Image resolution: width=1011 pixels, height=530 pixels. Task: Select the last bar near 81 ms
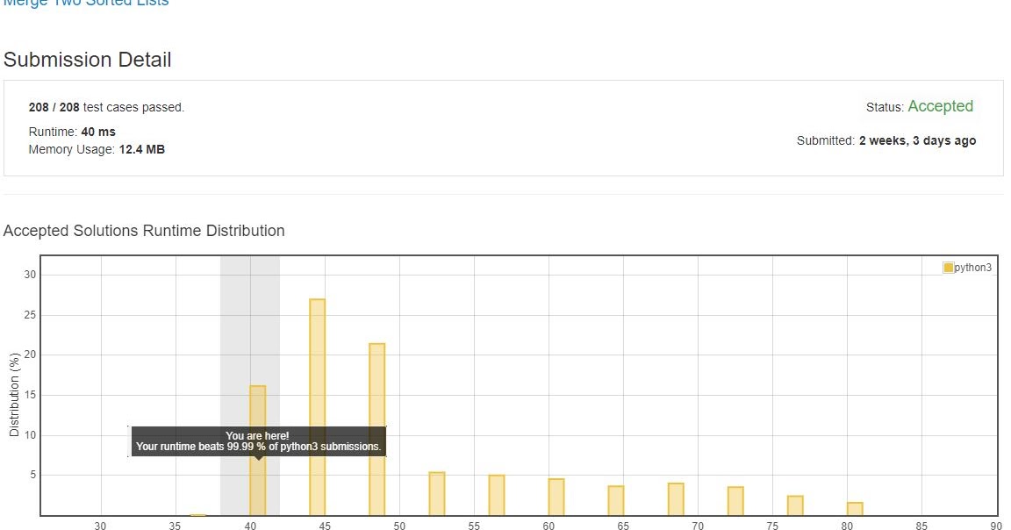click(855, 509)
